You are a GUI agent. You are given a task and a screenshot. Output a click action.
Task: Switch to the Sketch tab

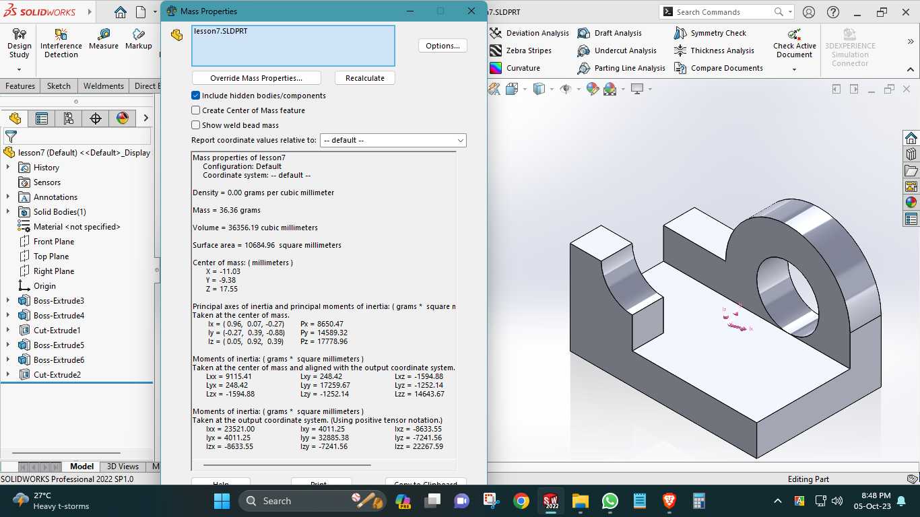click(59, 86)
